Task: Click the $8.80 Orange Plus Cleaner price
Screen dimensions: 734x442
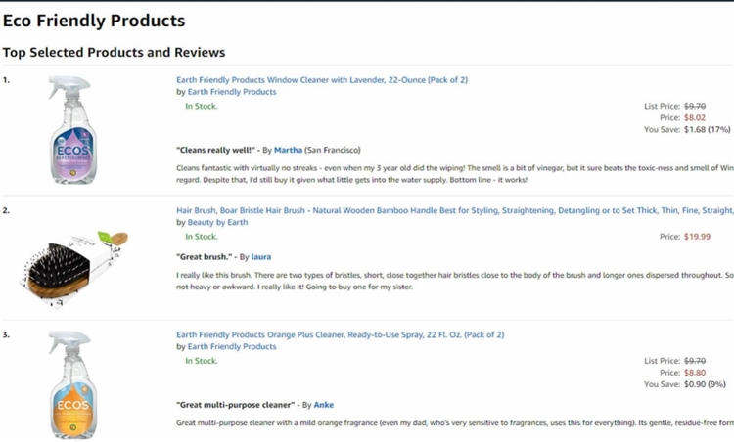Action: 694,373
